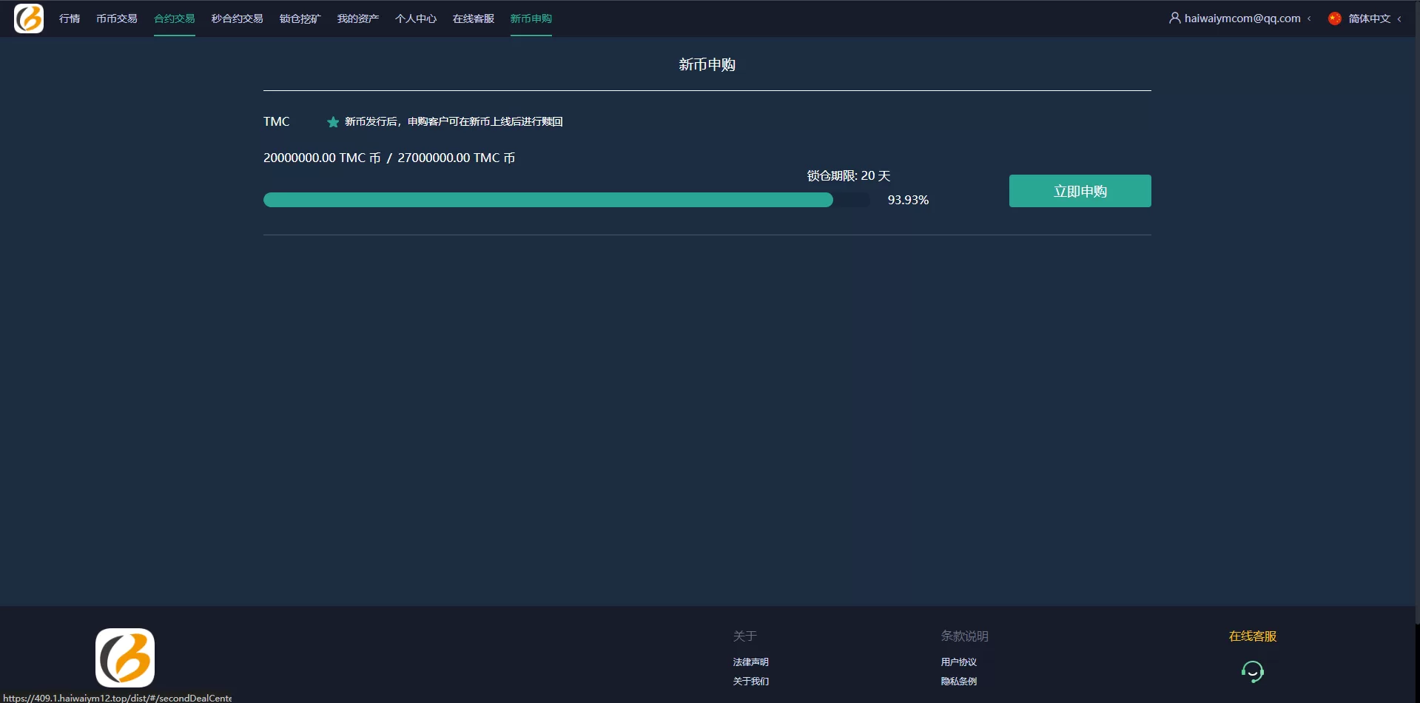1420x703 pixels.
Task: Go to 币币交易 spot trading
Action: pyautogui.click(x=116, y=18)
